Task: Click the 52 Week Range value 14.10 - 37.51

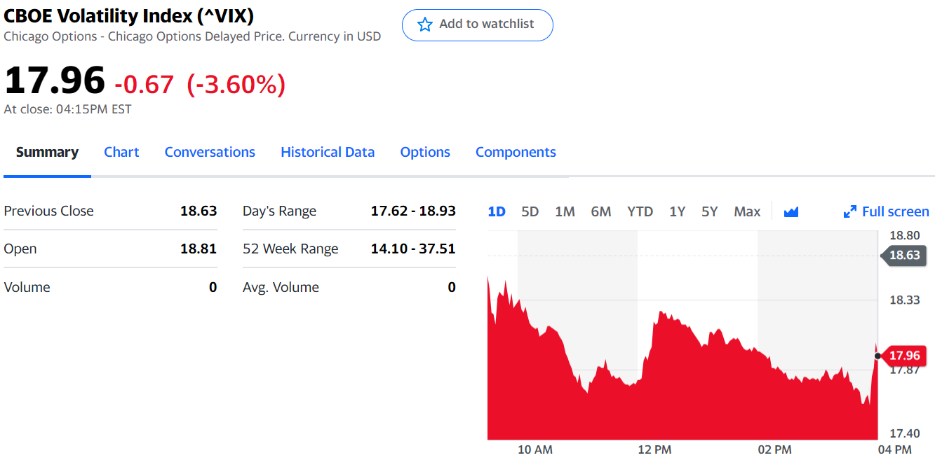Action: click(413, 249)
